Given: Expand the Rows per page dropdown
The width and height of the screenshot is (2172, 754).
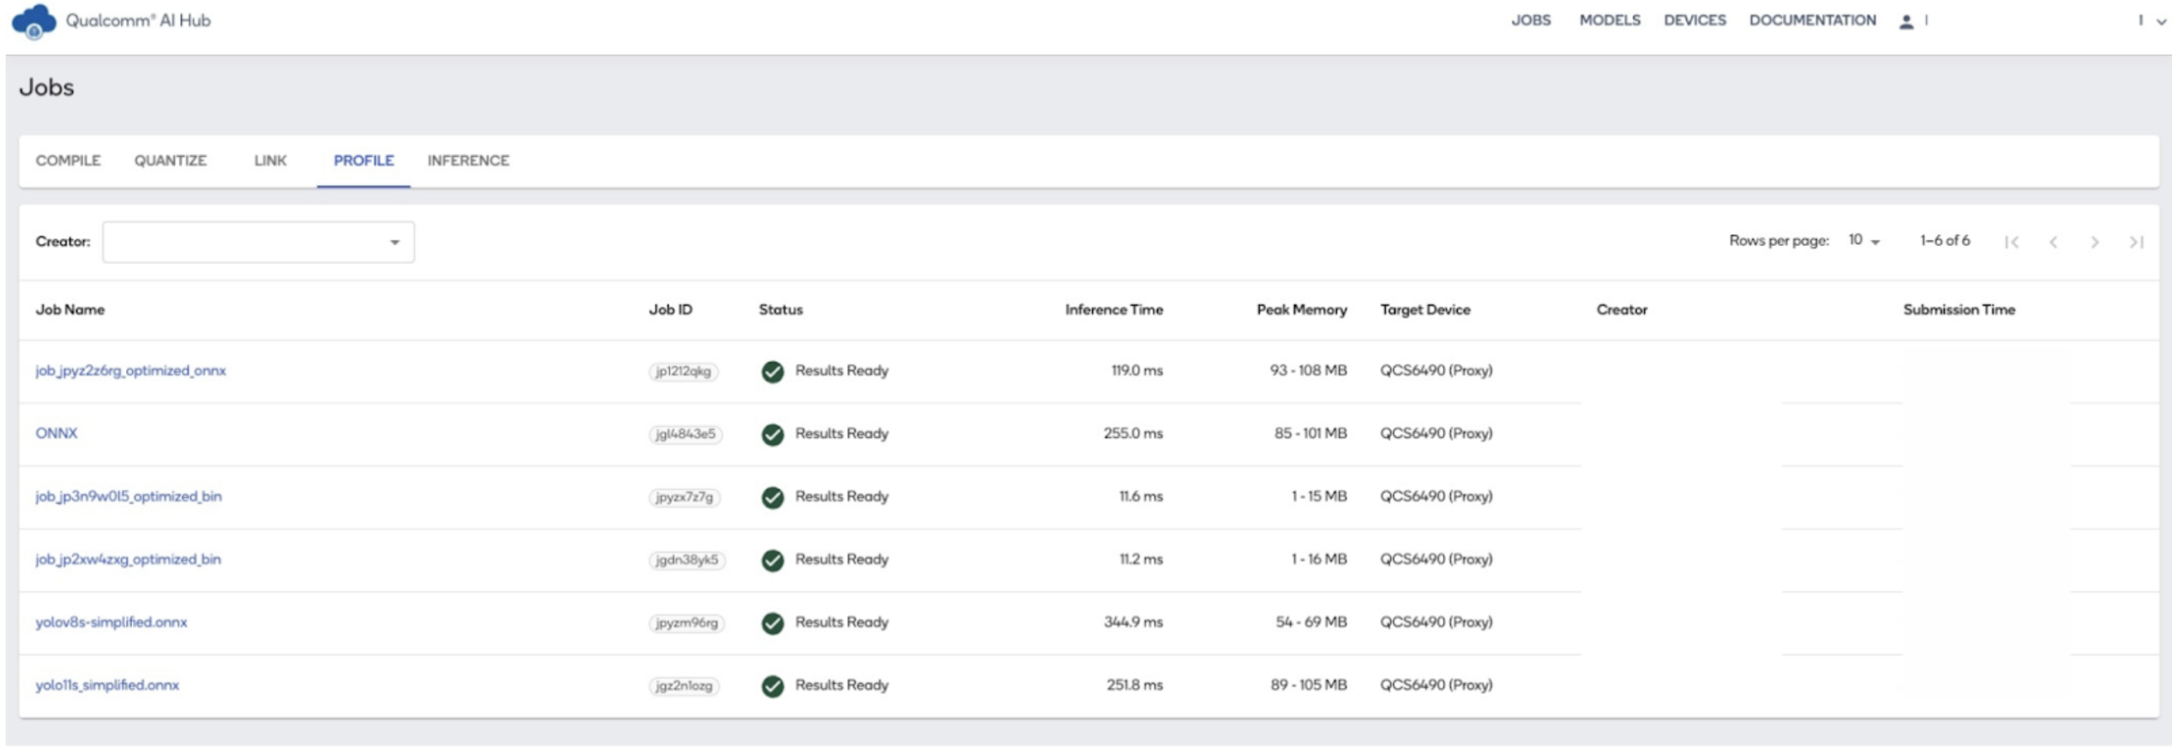Looking at the screenshot, I should tap(1863, 241).
